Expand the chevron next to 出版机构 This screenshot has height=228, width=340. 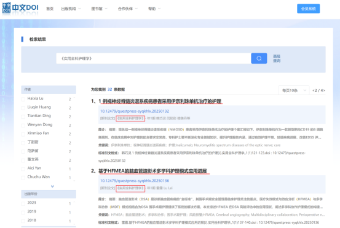pyautogui.click(x=79, y=9)
